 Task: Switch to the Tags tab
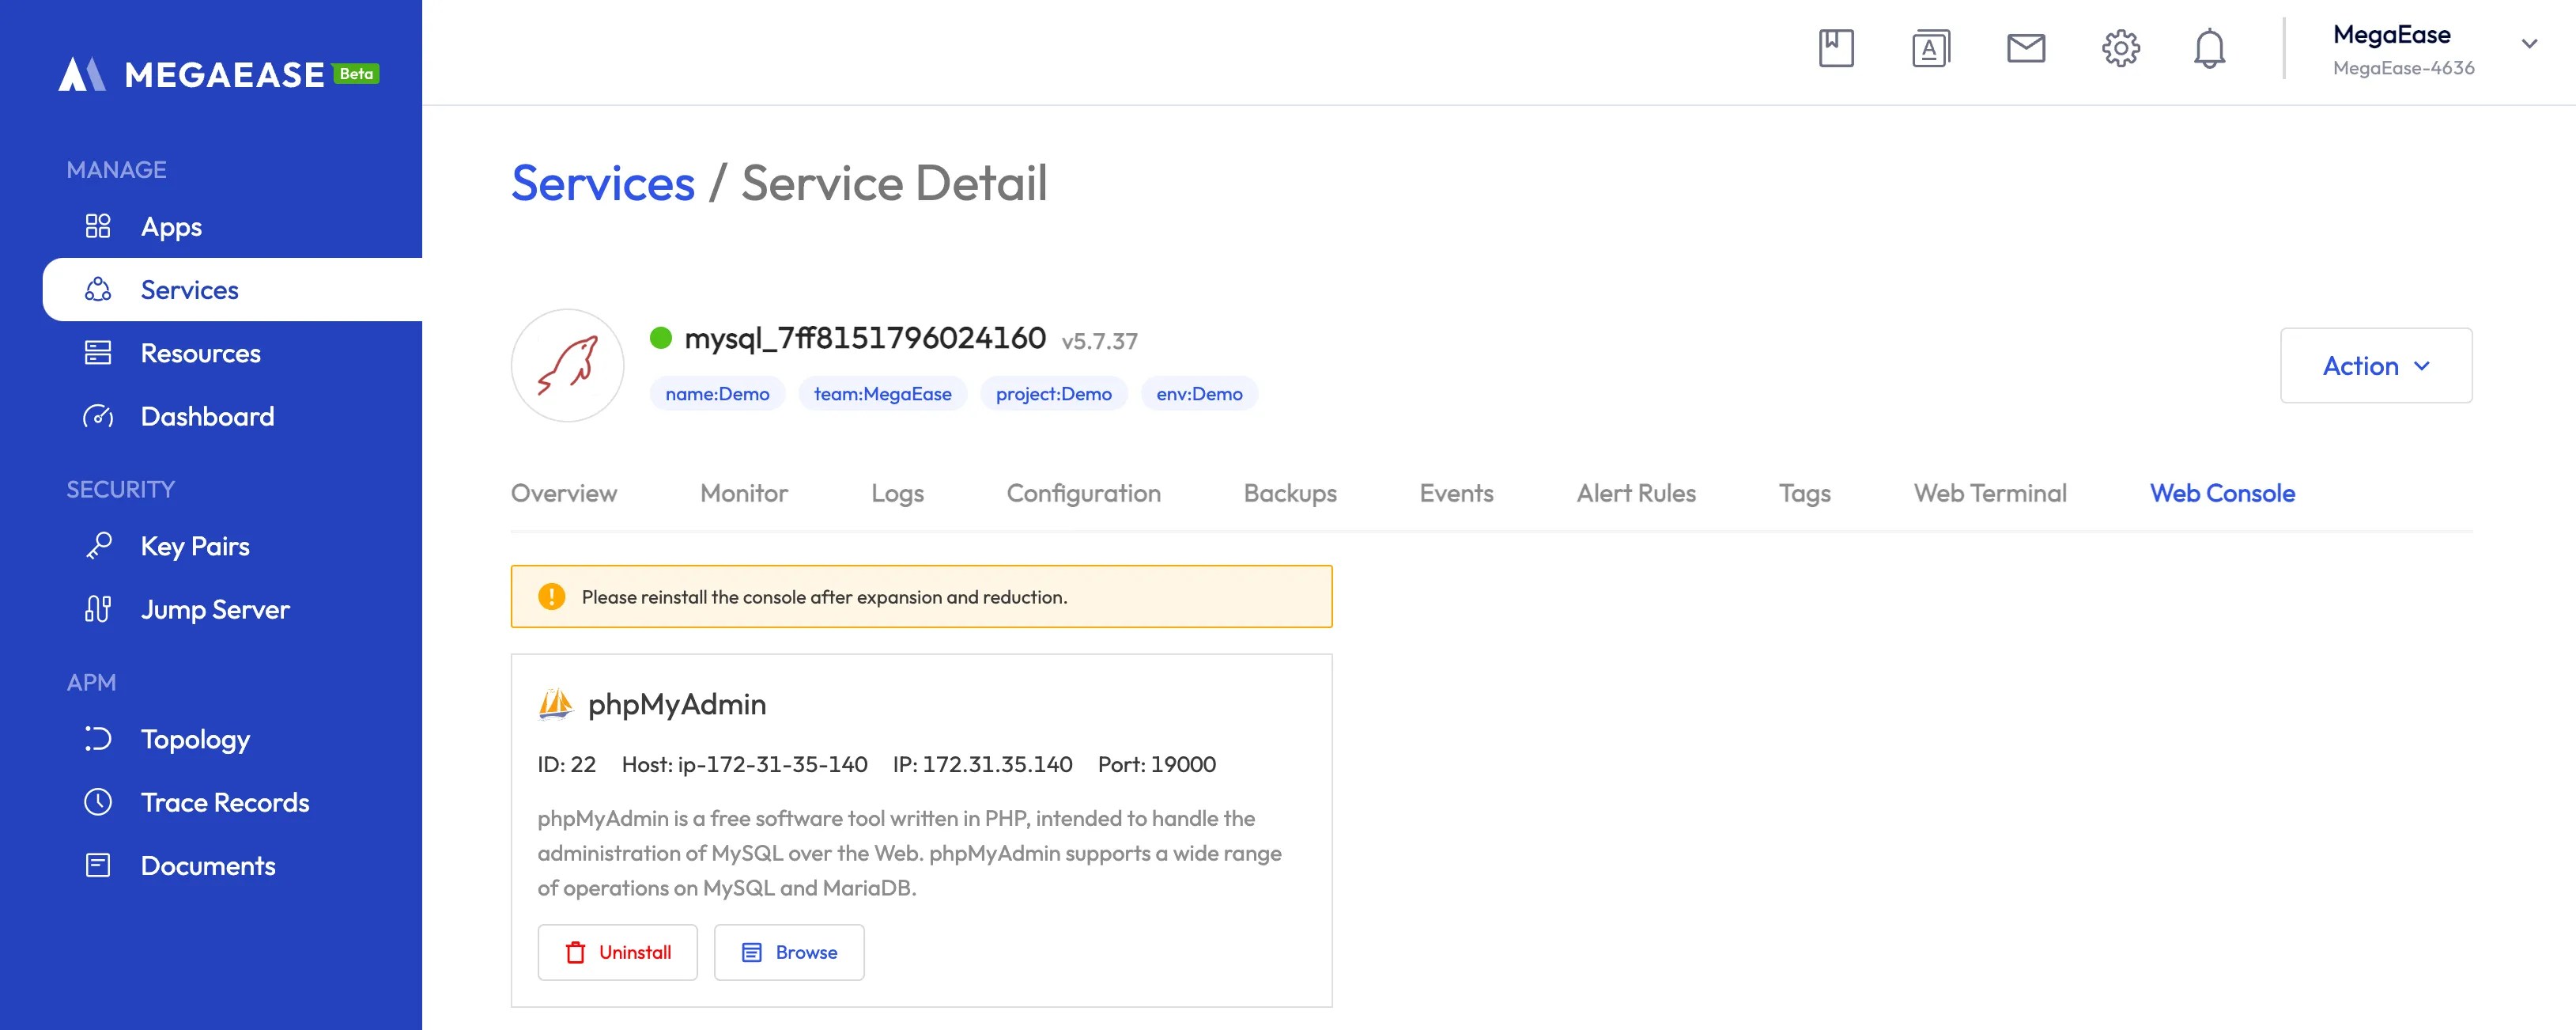(1804, 494)
